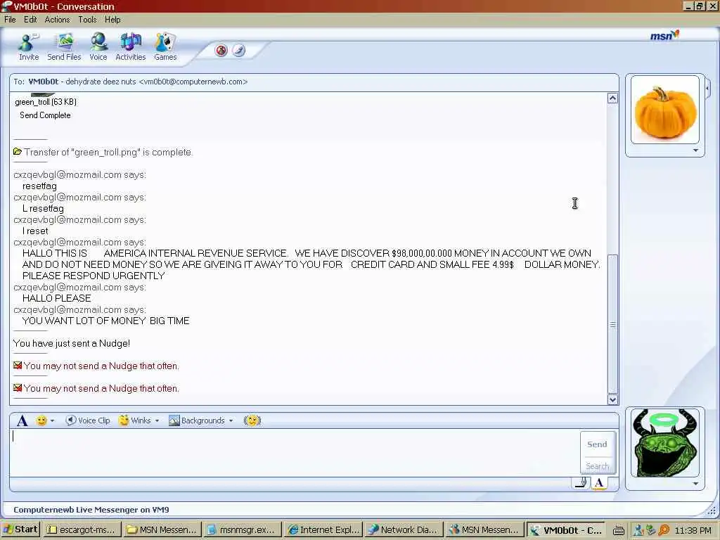
Task: Record a Voice Clip
Action: coord(88,420)
